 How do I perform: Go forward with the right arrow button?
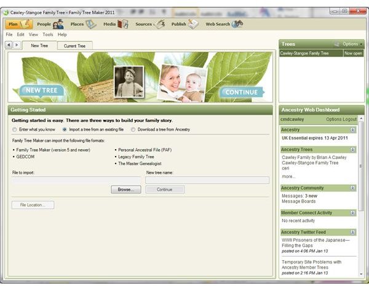[17, 45]
